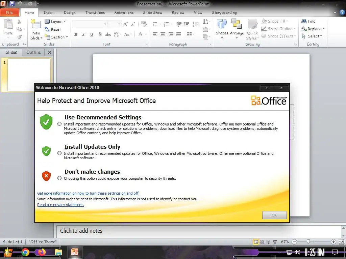
Task: Open link about turning settings on and off
Action: pos(88,193)
